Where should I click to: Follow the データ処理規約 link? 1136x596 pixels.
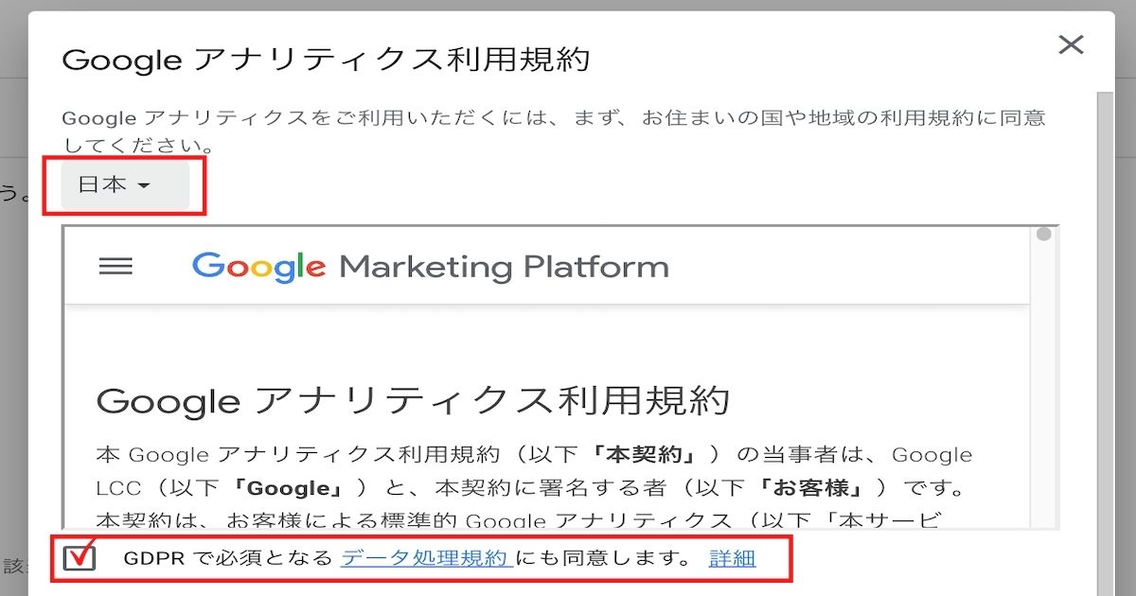pos(426,558)
